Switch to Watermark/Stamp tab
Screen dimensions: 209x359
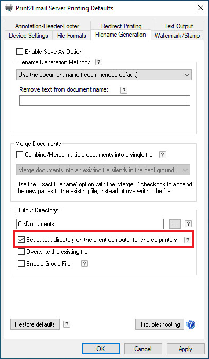tap(177, 36)
